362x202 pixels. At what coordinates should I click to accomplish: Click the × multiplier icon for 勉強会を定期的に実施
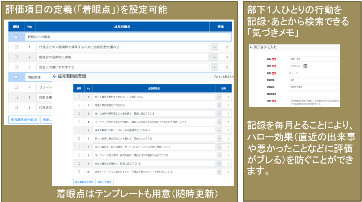pos(214,57)
